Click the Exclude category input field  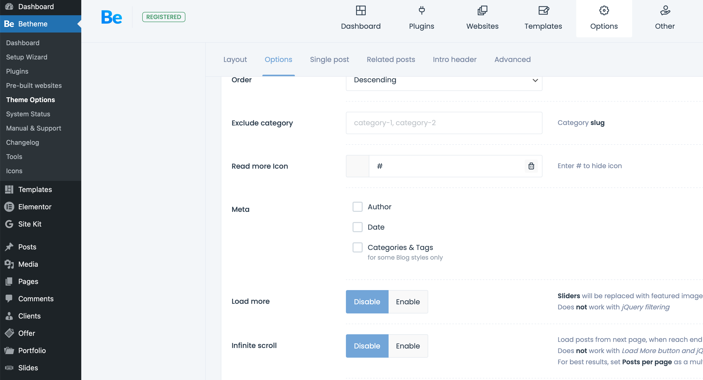tap(444, 123)
